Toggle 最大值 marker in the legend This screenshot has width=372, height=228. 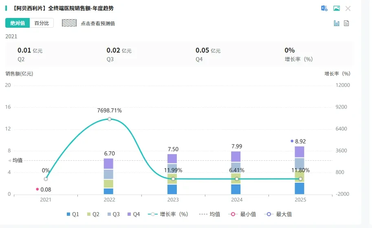coord(278,214)
